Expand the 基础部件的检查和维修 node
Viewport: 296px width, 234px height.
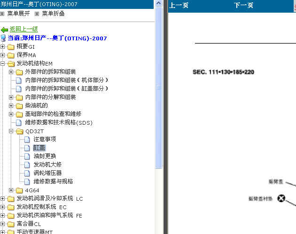[x=11, y=114]
